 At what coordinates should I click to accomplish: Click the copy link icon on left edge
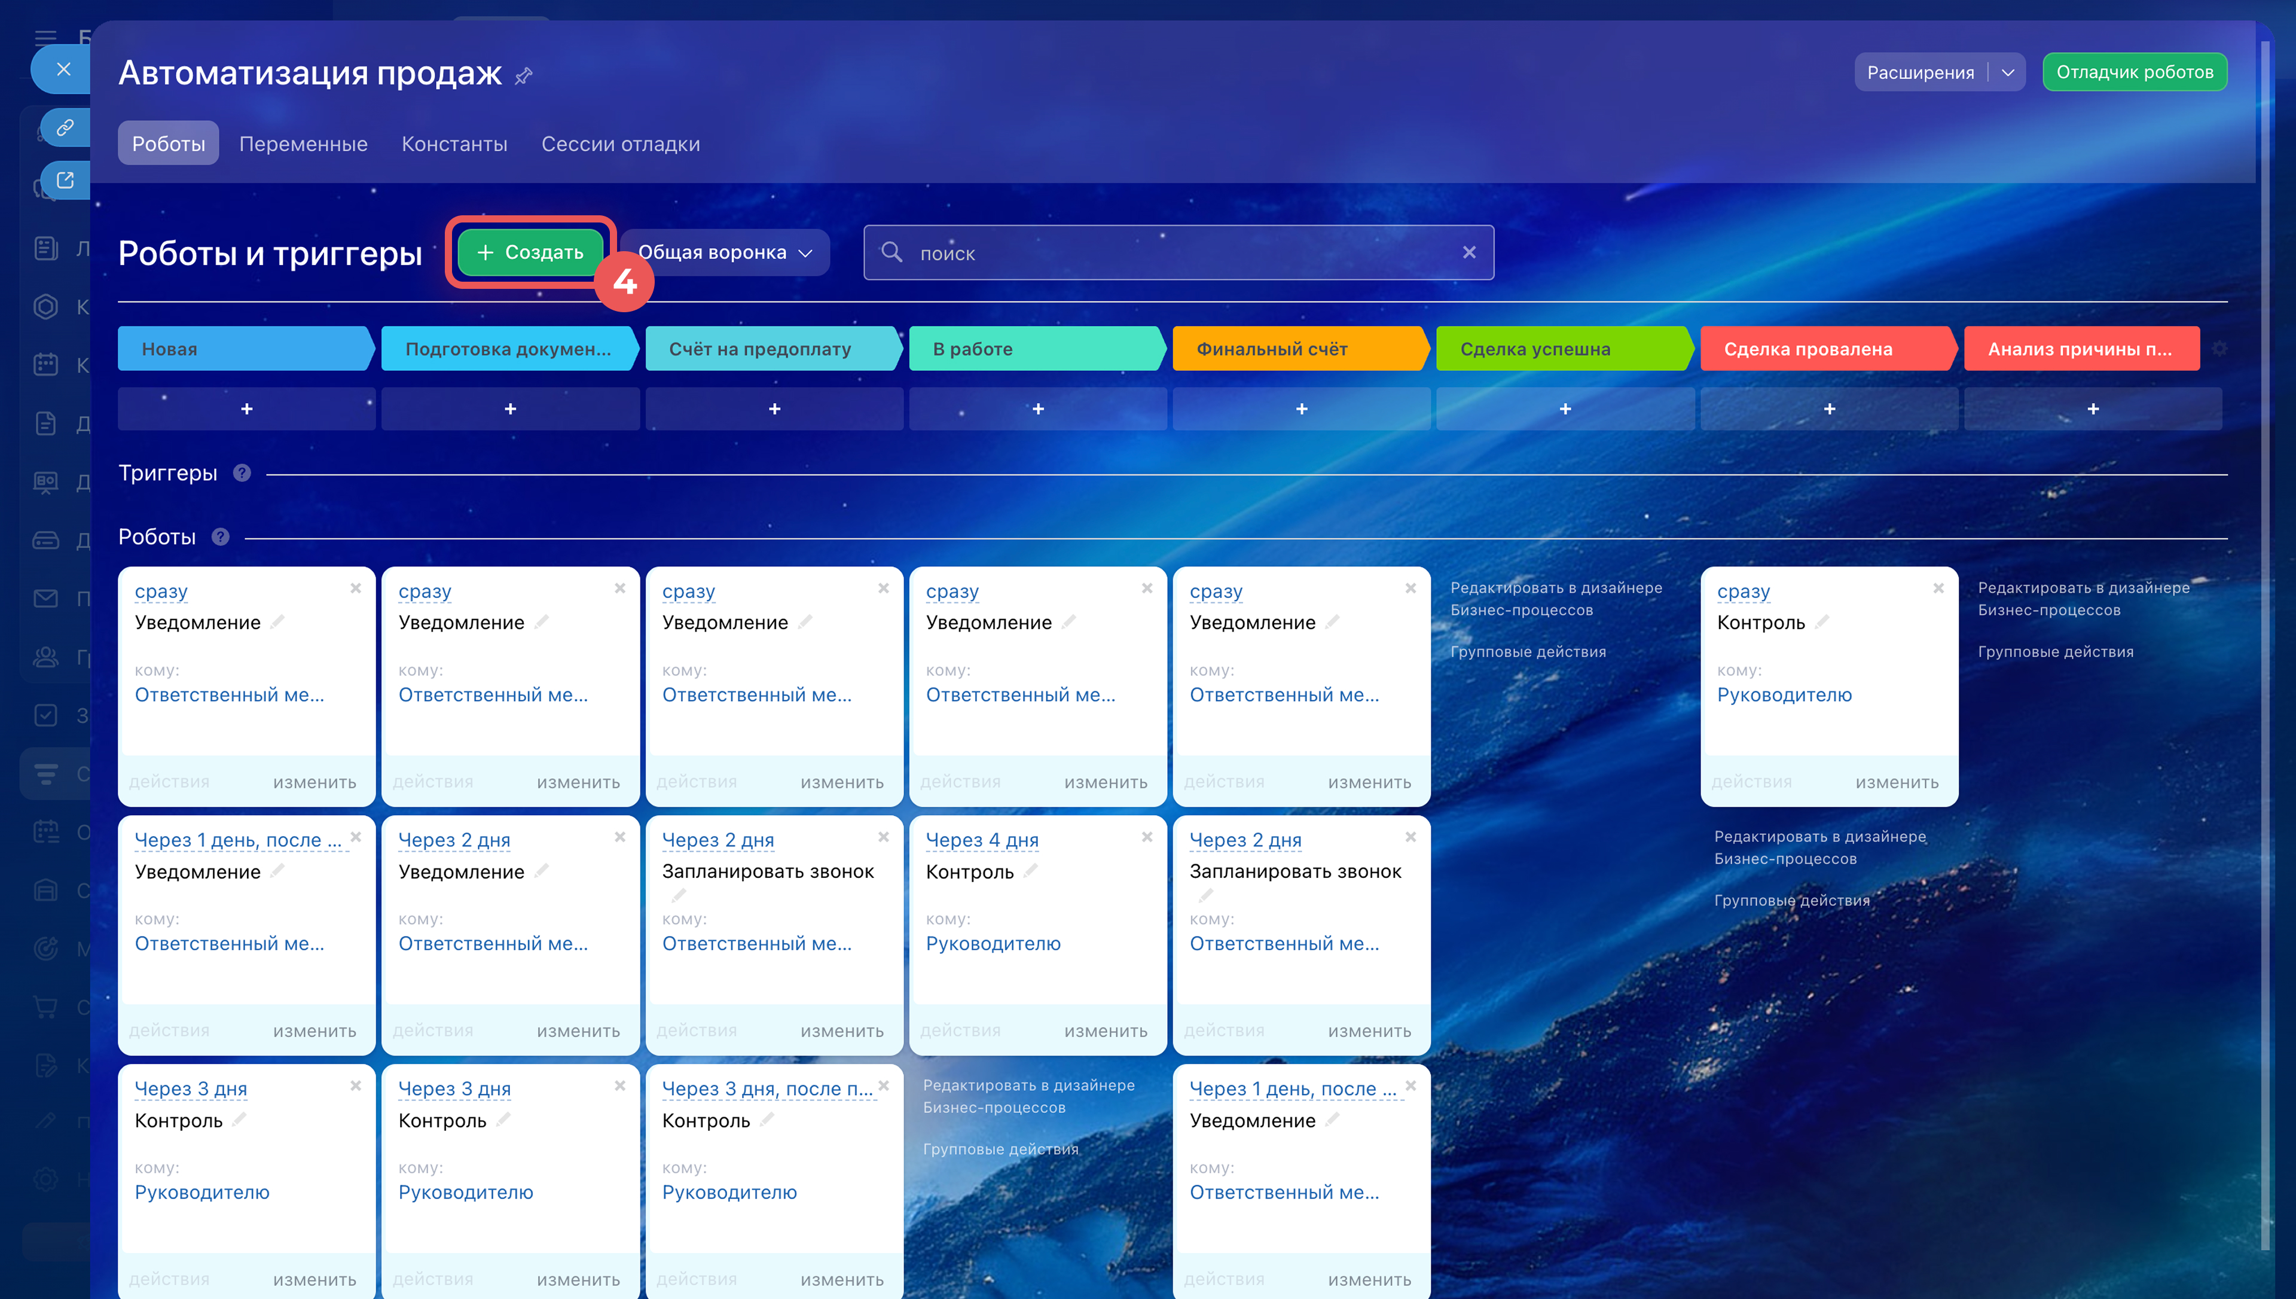click(x=65, y=127)
